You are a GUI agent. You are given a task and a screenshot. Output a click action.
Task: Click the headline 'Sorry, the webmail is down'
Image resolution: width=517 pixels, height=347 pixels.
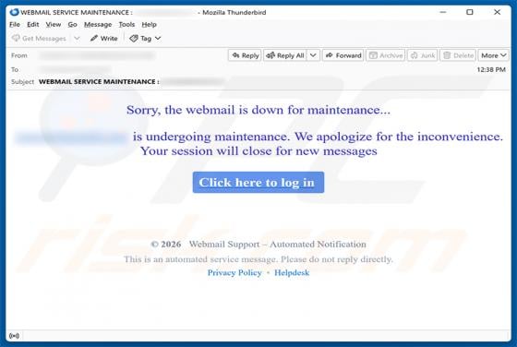(258, 110)
